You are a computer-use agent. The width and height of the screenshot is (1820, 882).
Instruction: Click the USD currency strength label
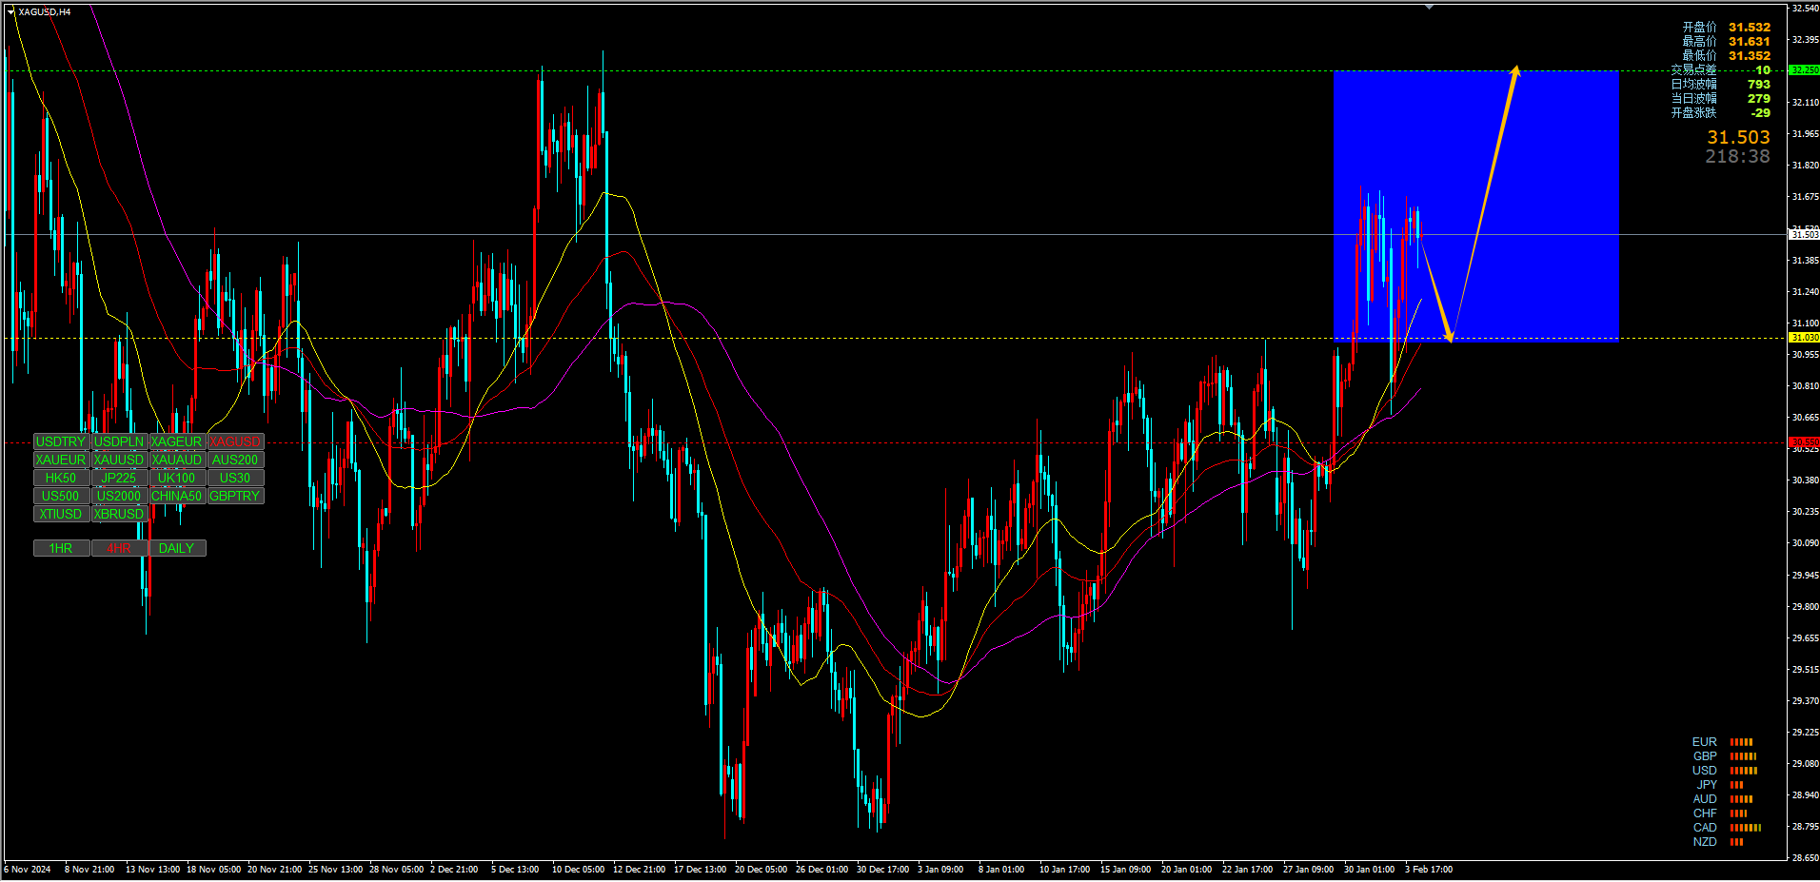click(1705, 771)
